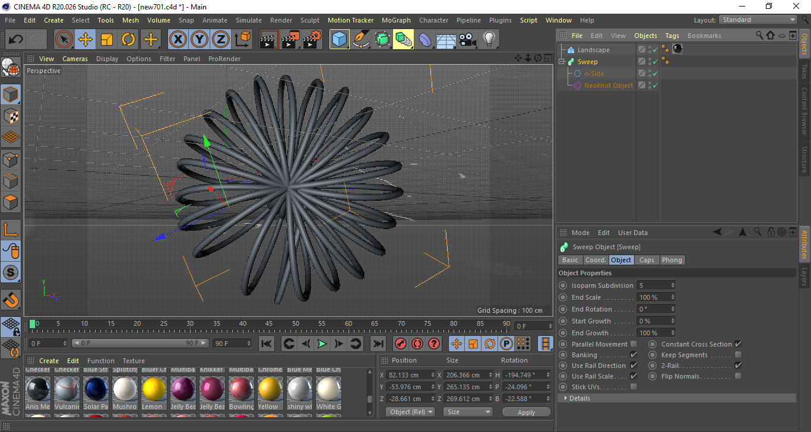Open the Size mode dropdown

[x=469, y=412]
